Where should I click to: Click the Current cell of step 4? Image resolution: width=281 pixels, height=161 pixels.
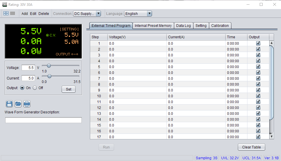(x=196, y=61)
